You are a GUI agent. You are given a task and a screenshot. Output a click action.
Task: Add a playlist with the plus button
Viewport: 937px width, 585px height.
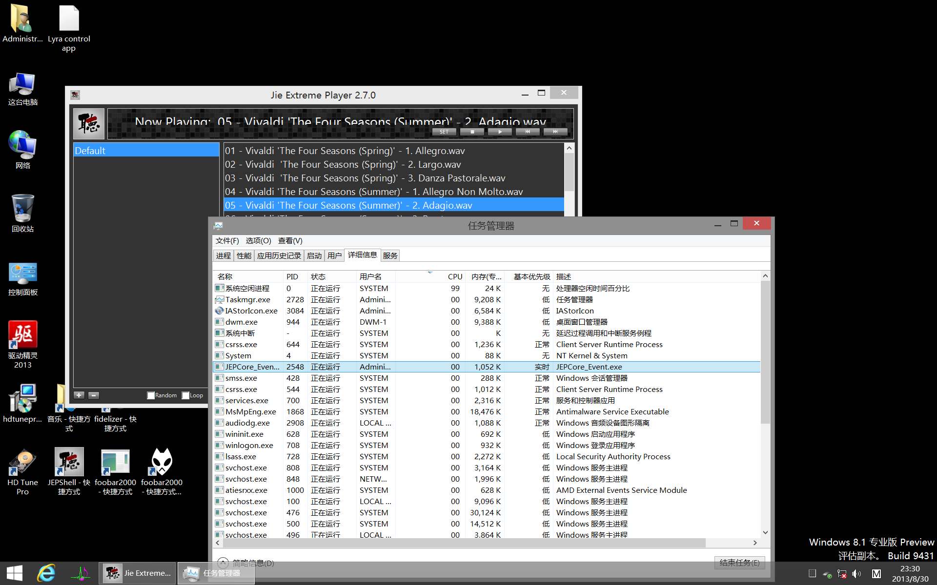79,395
